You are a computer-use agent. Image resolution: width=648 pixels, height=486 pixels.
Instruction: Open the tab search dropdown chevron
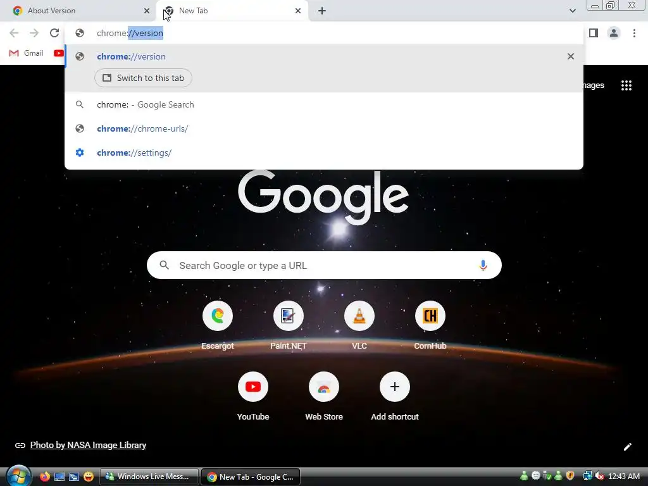click(x=572, y=11)
